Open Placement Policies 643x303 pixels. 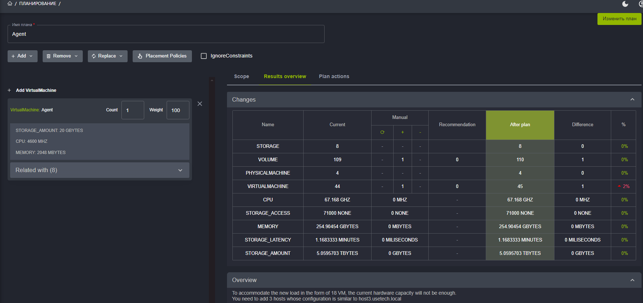[162, 56]
